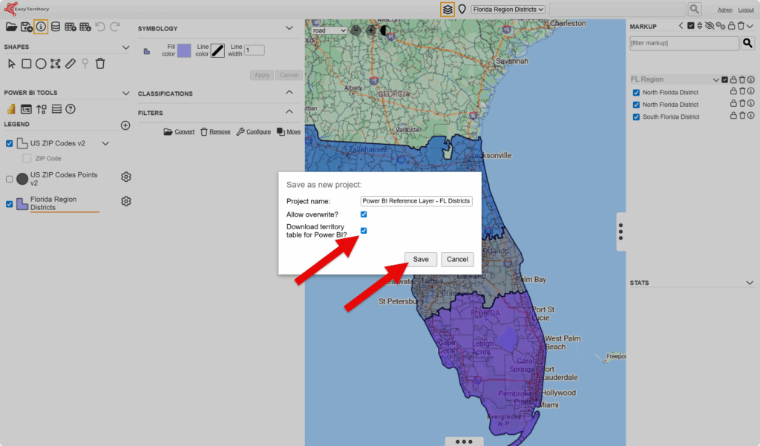Image resolution: width=760 pixels, height=446 pixels.
Task: Uncheck the Allow overwrite checkbox
Action: click(x=364, y=214)
